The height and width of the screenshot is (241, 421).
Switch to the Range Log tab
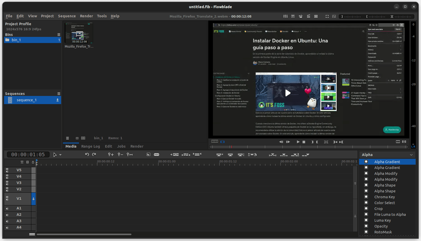90,146
